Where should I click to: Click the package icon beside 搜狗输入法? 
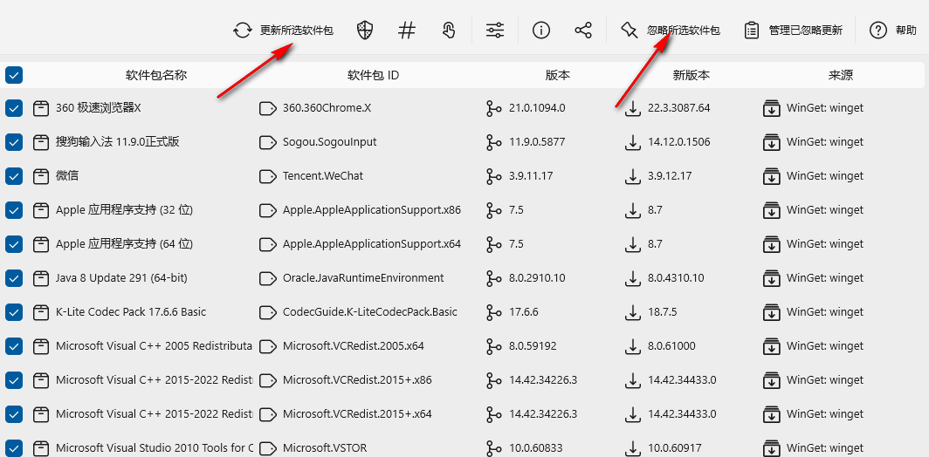pyautogui.click(x=41, y=142)
